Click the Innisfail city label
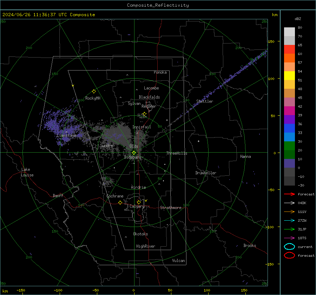 coord(142,127)
